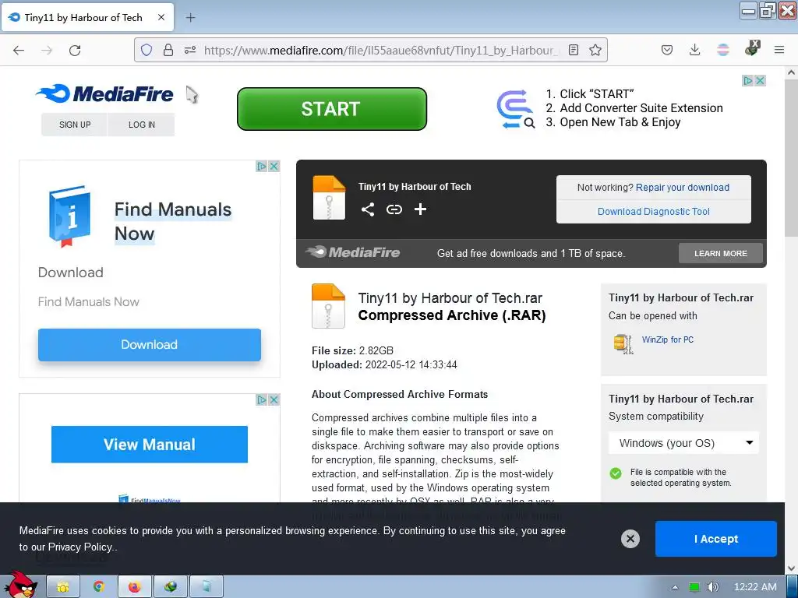Image resolution: width=798 pixels, height=598 pixels.
Task: Open the shield tracking protection icon
Action: pos(147,50)
